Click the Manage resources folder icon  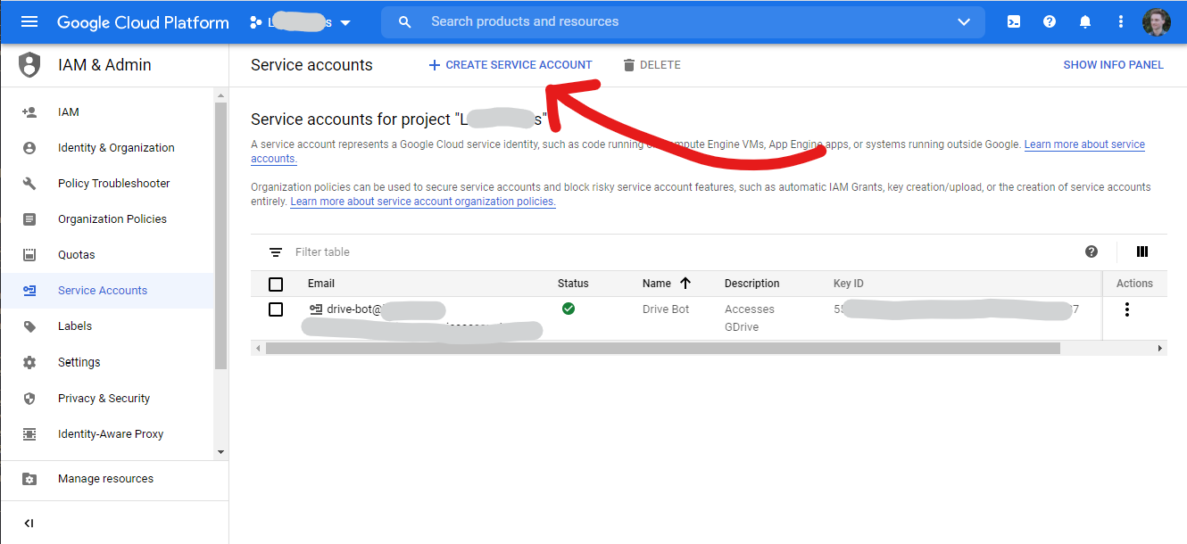tap(29, 479)
